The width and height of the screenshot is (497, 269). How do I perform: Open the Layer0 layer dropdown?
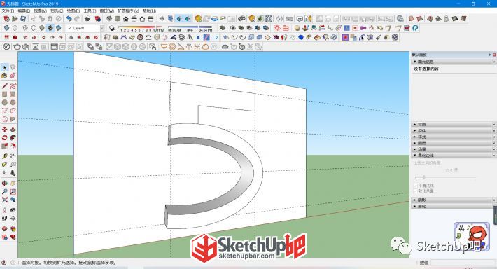pos(102,28)
